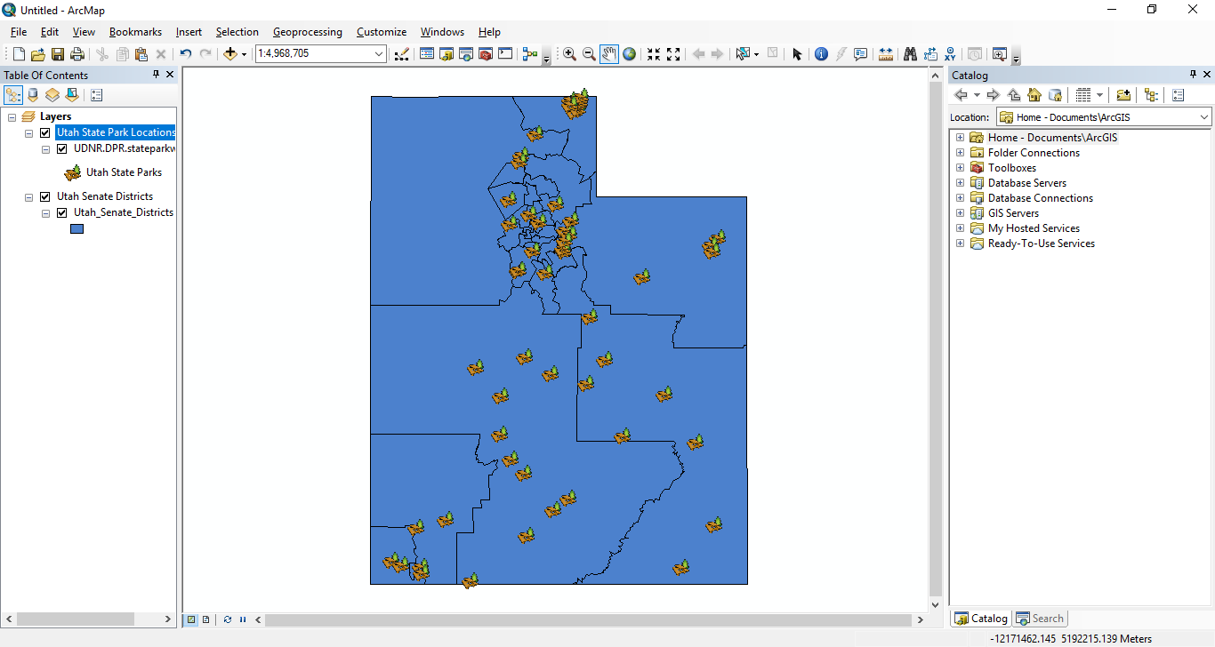Viewport: 1215px width, 647px height.
Task: Open the Selection menu
Action: 237,32
